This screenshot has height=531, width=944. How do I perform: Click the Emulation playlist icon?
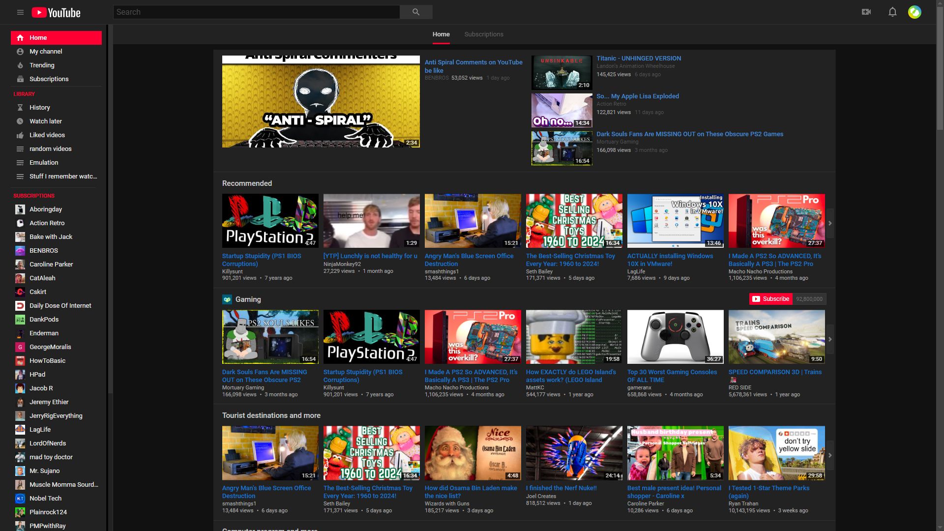[x=20, y=163]
